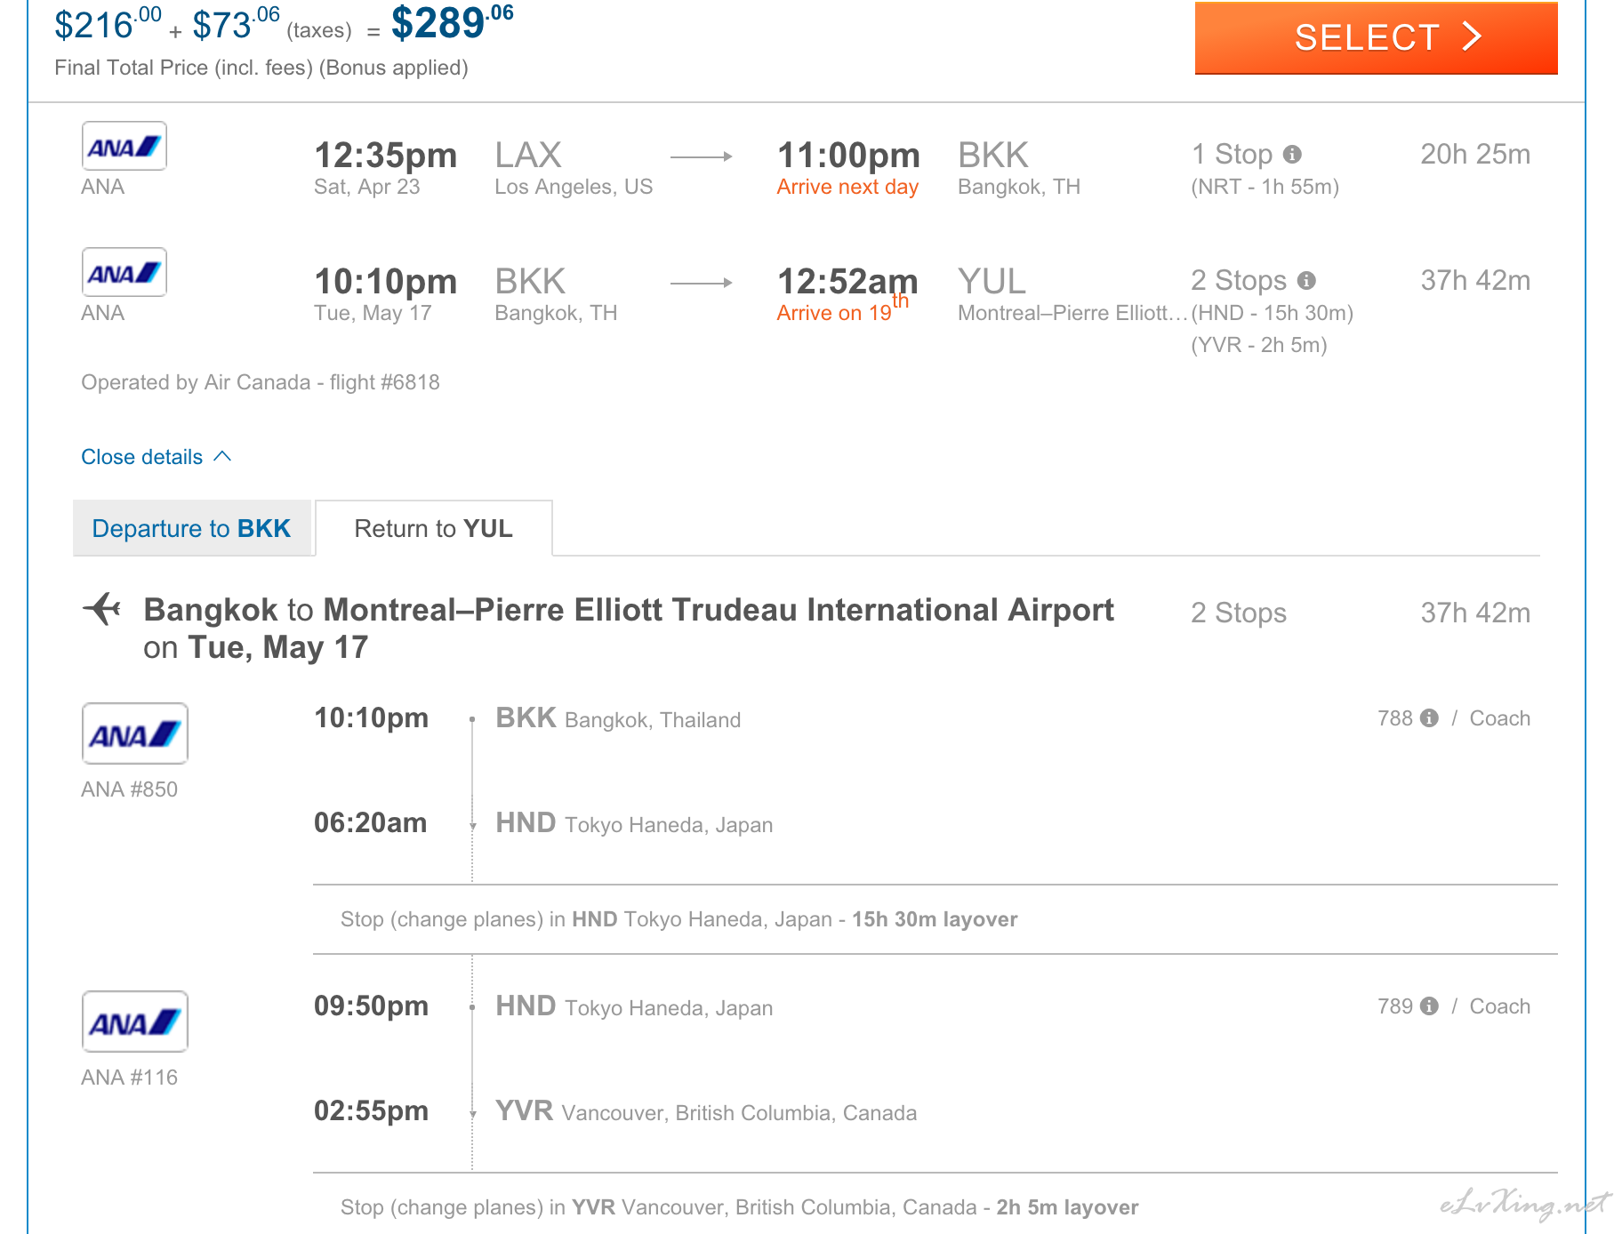Click ANA logo for LAX departure flight
Image resolution: width=1622 pixels, height=1234 pixels.
coord(124,146)
